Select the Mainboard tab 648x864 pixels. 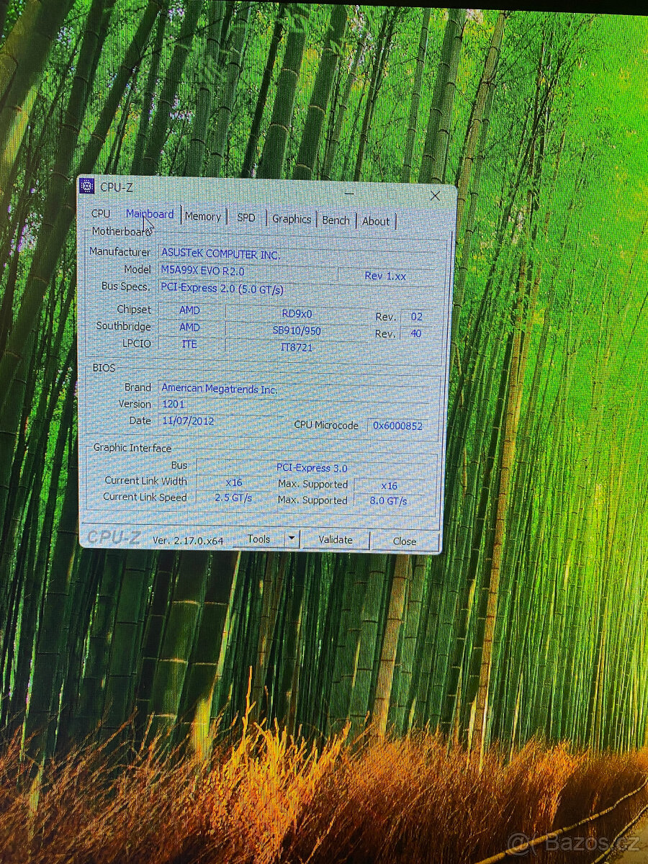point(149,215)
